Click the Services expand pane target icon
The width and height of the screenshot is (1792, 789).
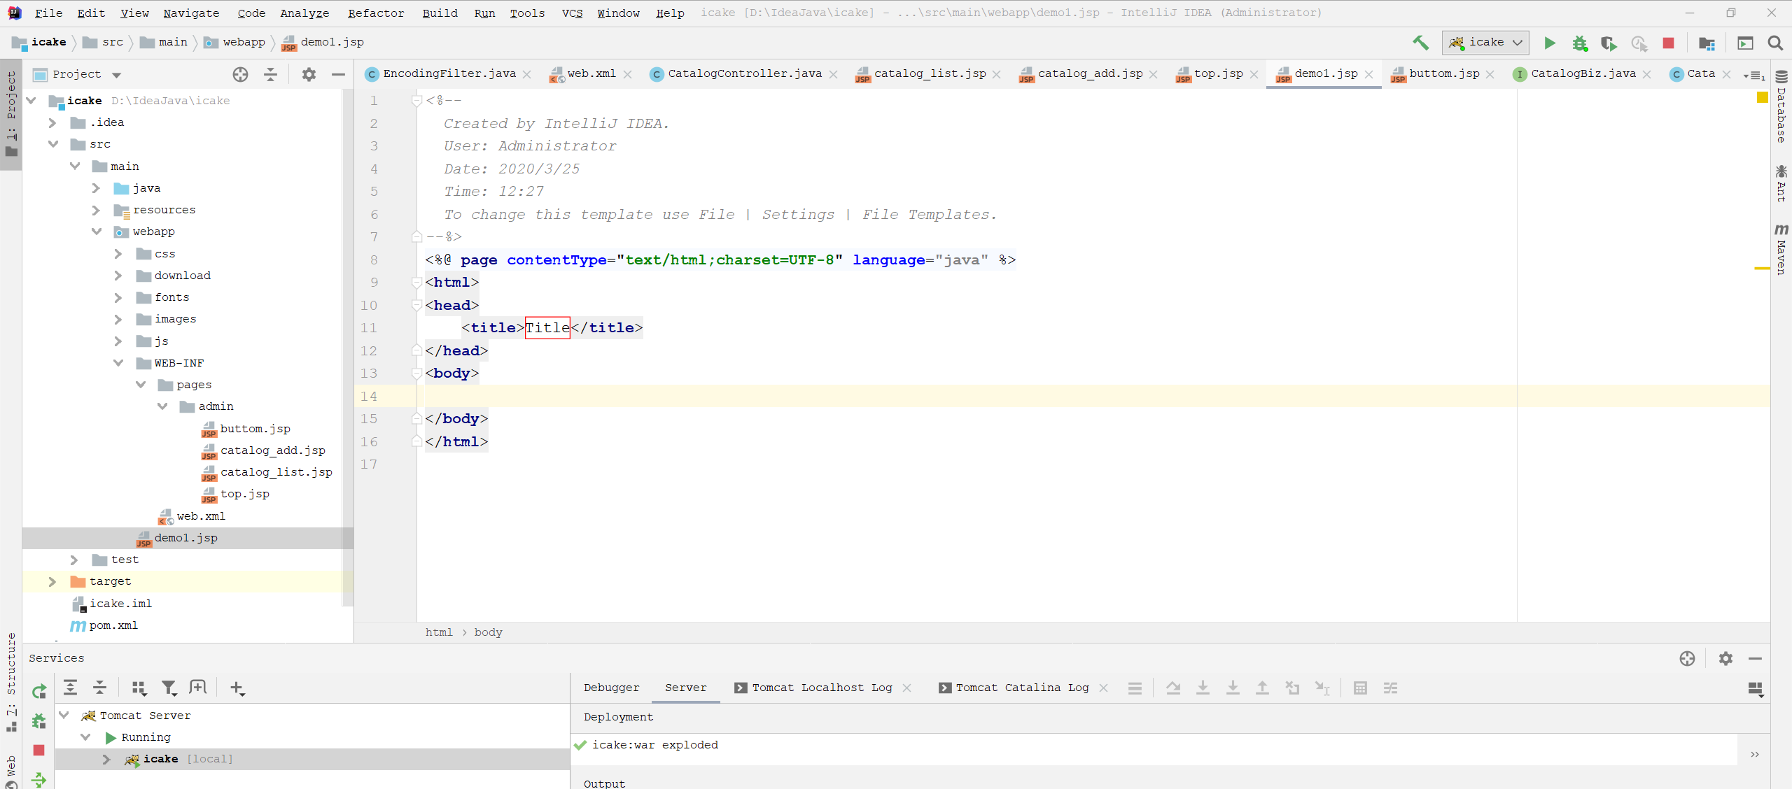1687,658
